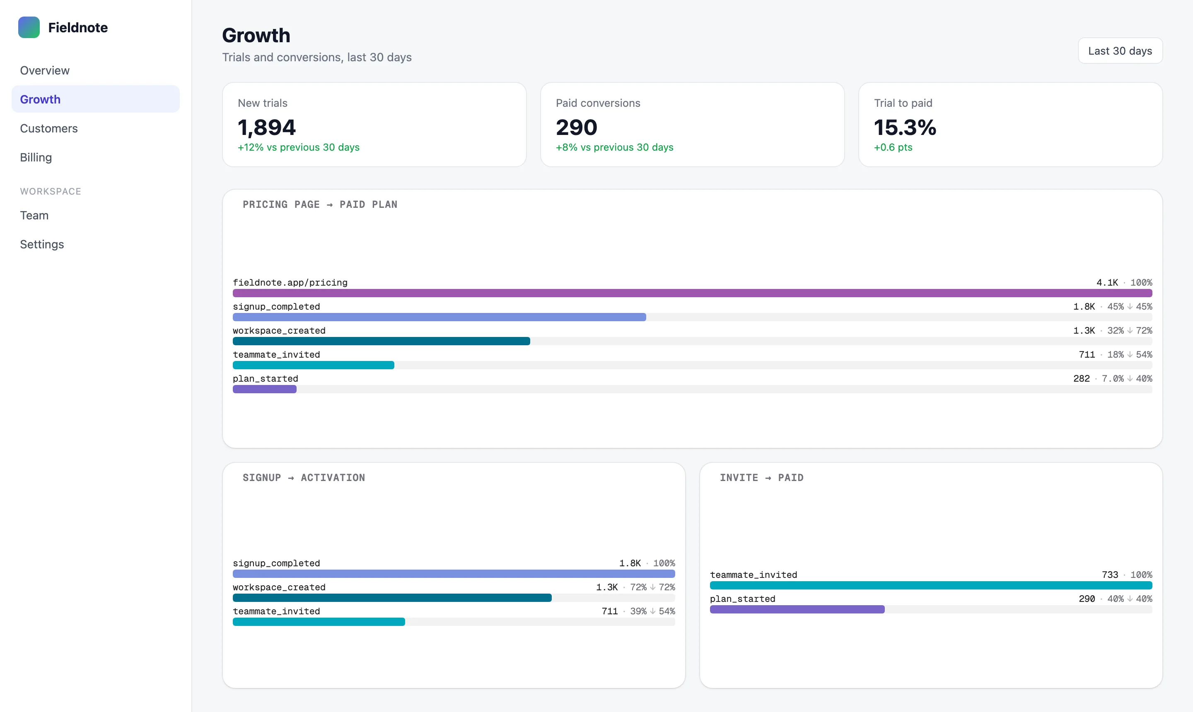Click the 'Growth' page title
Image resolution: width=1193 pixels, height=712 pixels.
[x=256, y=35]
